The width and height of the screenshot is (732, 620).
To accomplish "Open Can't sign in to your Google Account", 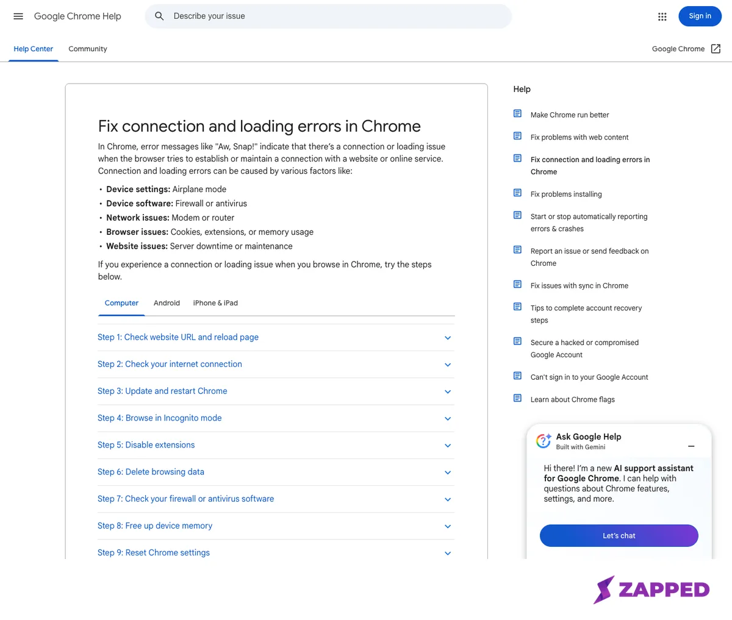I will pyautogui.click(x=589, y=377).
